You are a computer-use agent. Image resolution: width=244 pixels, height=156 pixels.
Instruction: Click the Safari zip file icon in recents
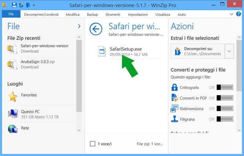point(12,49)
